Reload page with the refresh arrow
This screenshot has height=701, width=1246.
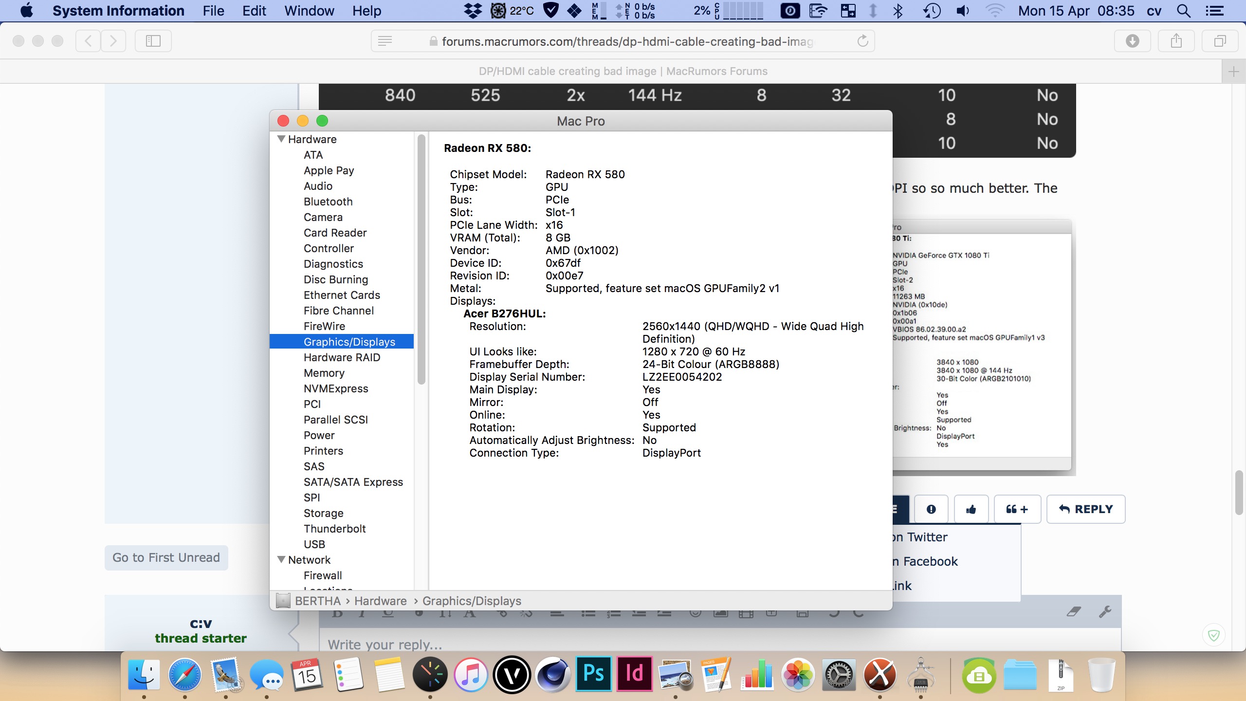pyautogui.click(x=862, y=41)
